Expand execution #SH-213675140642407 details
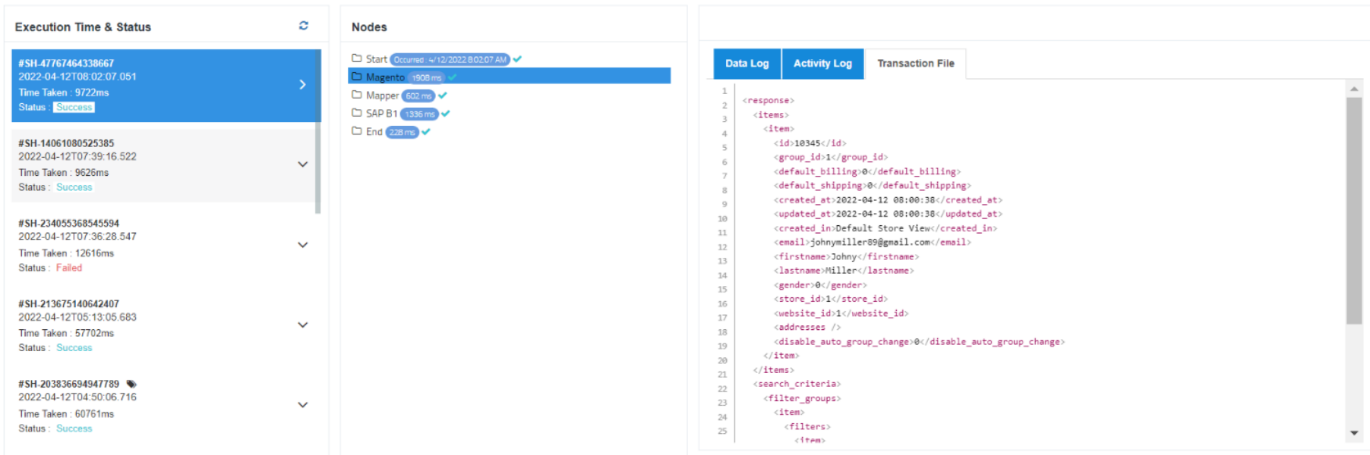 pyautogui.click(x=302, y=325)
